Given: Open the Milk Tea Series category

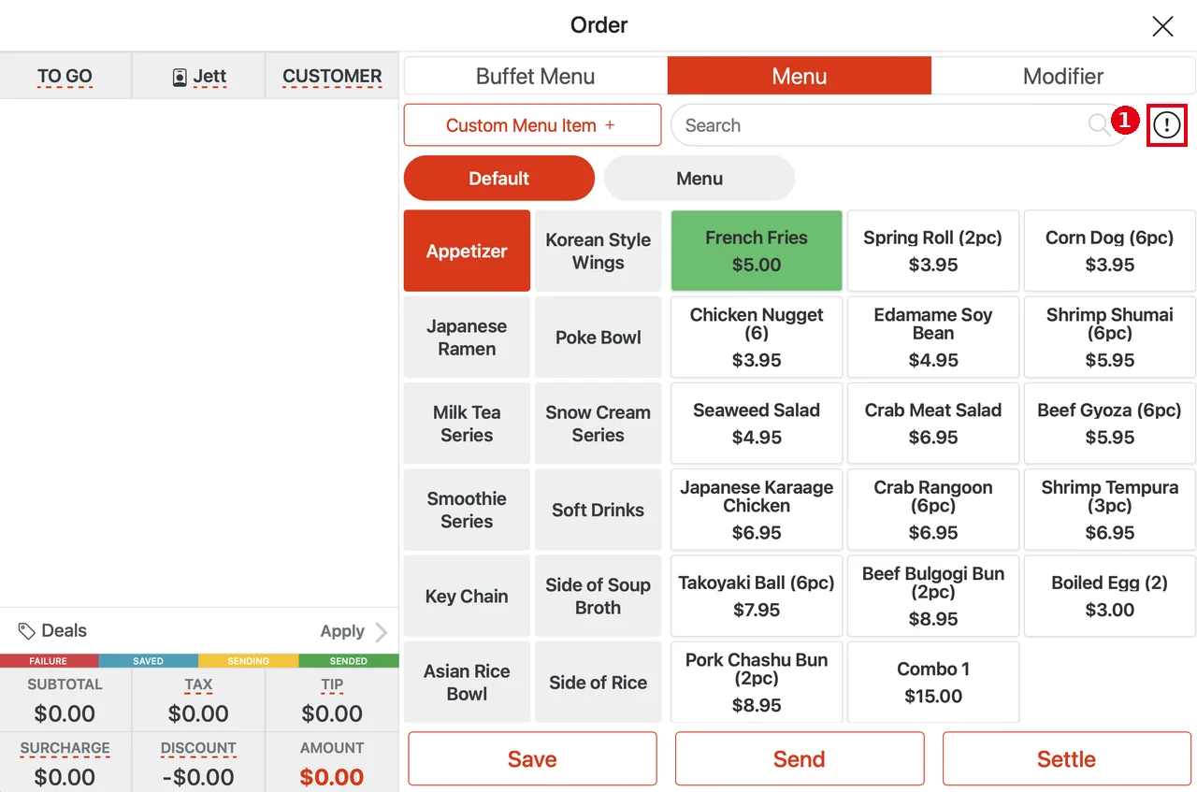Looking at the screenshot, I should [x=467, y=424].
